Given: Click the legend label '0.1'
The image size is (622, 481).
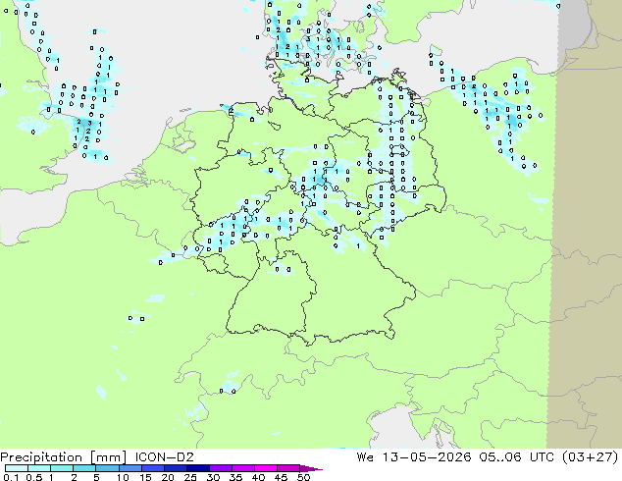Looking at the screenshot, I should pos(11,477).
